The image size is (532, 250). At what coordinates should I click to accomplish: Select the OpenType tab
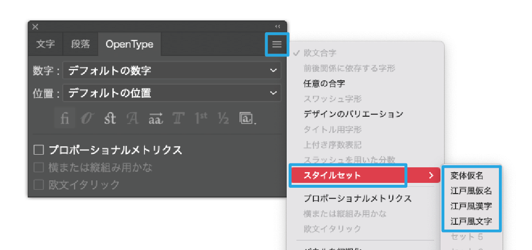pos(129,44)
